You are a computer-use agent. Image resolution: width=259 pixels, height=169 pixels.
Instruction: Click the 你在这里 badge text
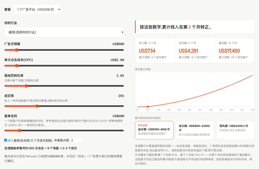[x=142, y=125]
